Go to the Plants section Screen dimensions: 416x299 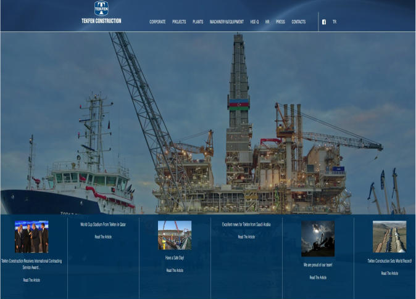coord(198,22)
